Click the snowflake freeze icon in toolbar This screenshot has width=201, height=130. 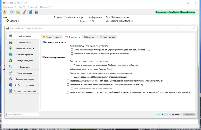[12, 12]
